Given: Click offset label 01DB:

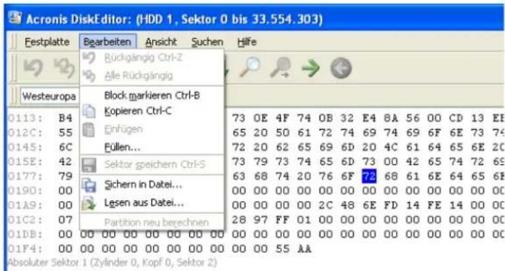Looking at the screenshot, I should click(25, 234).
